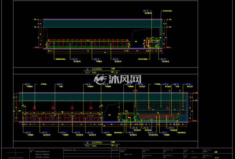Screen dimensions: 235x159
Task: Select the SCALE label under elevation 04
Action: click(x=94, y=146)
